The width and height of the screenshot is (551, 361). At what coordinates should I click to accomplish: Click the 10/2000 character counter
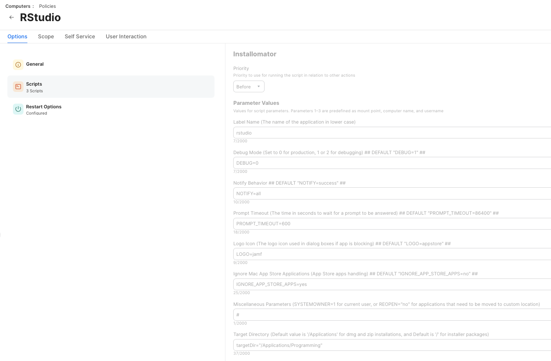click(x=241, y=202)
